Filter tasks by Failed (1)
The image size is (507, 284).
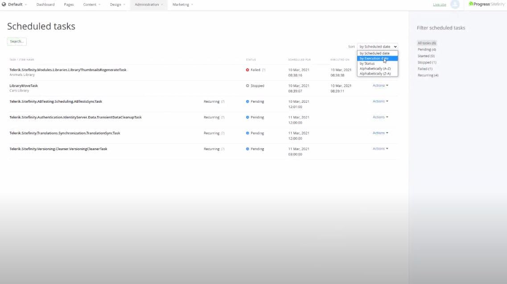pyautogui.click(x=424, y=68)
